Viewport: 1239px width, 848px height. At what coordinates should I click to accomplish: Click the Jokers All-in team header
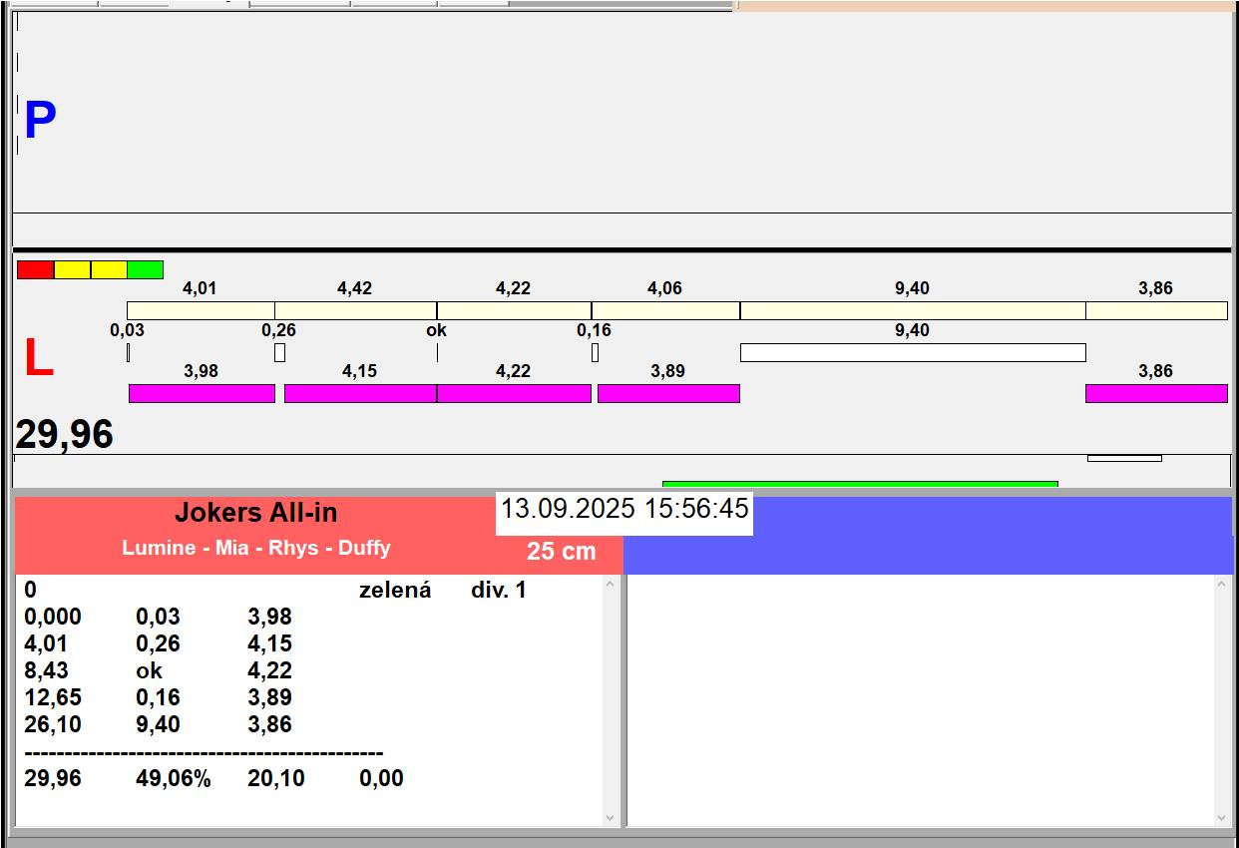point(256,513)
